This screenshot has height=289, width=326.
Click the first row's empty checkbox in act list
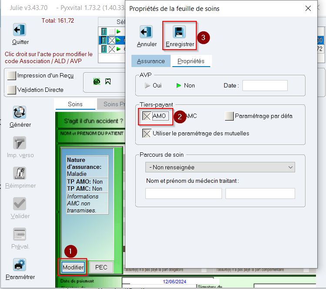(x=112, y=32)
